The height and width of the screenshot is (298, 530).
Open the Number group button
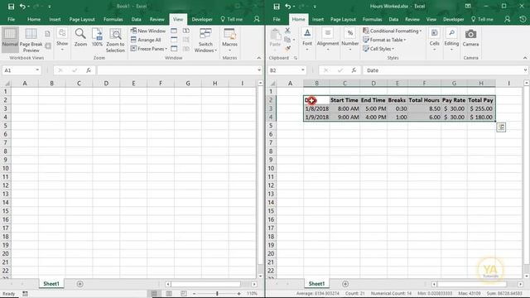(x=349, y=40)
